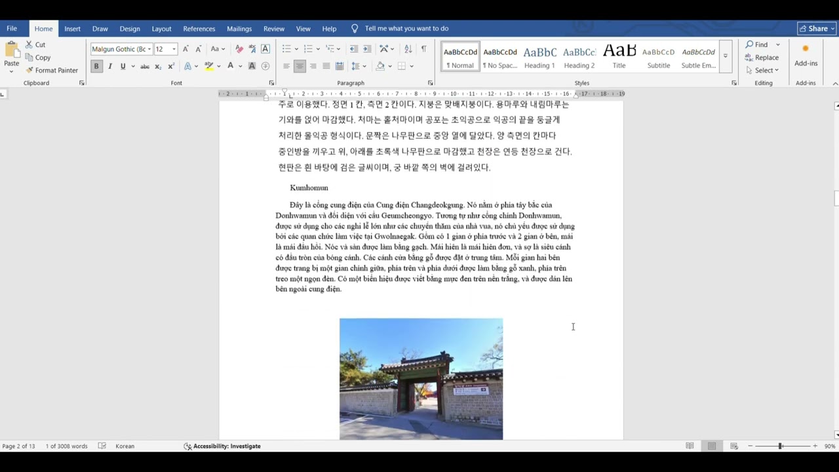Switch to the Layout tab
The width and height of the screenshot is (839, 472).
(161, 29)
